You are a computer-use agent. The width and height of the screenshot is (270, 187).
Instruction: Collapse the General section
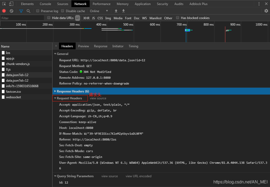[55, 54]
